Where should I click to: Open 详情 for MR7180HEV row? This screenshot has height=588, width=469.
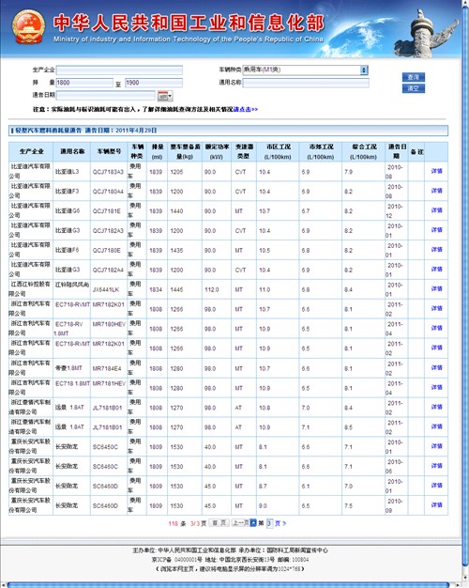[x=436, y=328]
